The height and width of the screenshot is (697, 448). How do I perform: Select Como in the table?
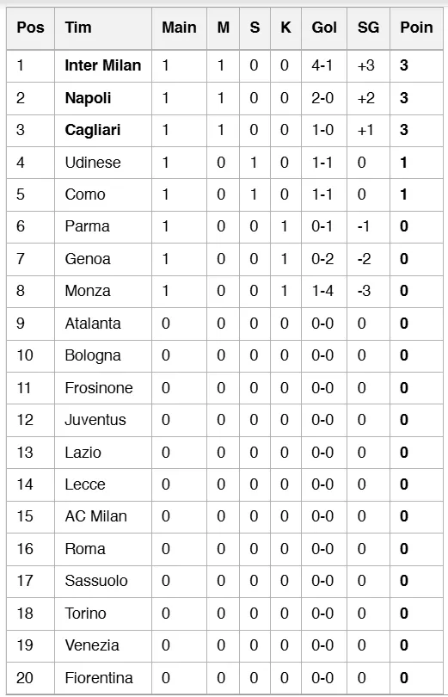(x=85, y=194)
